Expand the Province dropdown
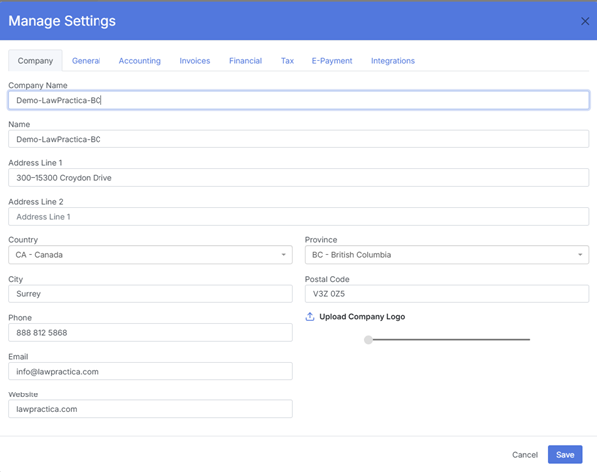This screenshot has width=597, height=472. tap(446, 255)
